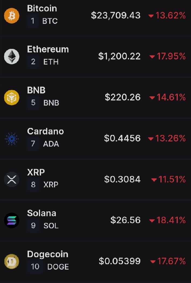Tap the Dogecoin logo icon

[12, 261]
